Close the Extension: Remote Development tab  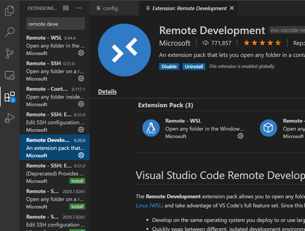(x=232, y=8)
